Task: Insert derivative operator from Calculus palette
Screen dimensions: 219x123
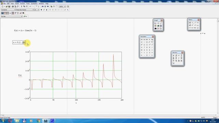Action: pos(173,55)
